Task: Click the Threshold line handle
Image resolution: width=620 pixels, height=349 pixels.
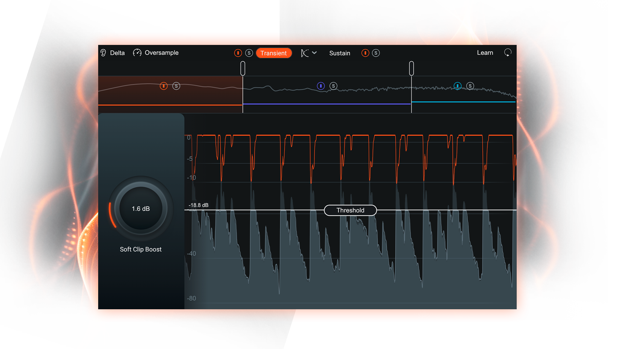Action: click(350, 210)
